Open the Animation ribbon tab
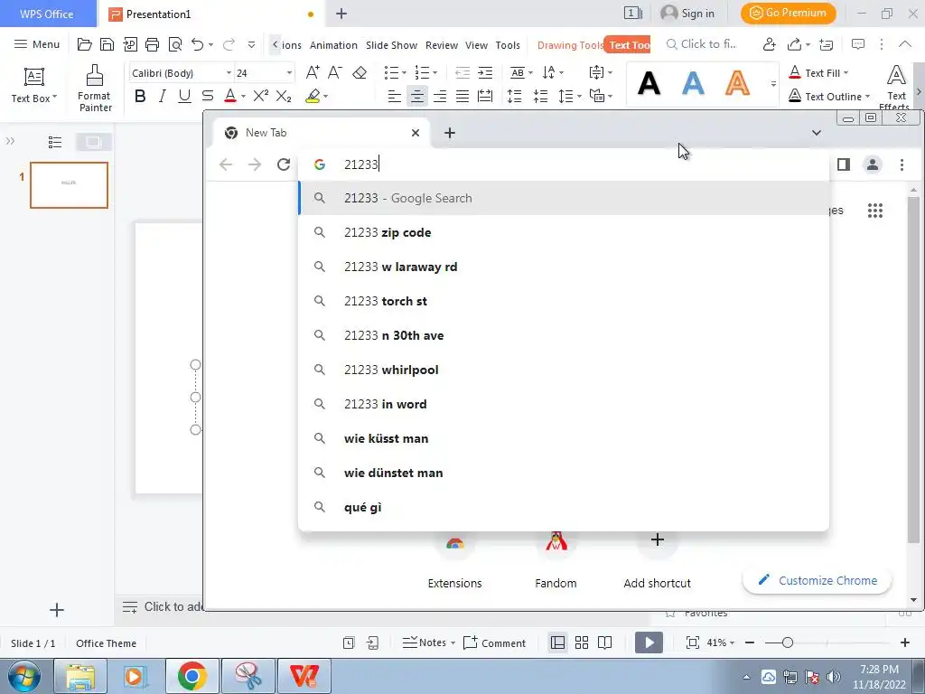The height and width of the screenshot is (694, 925). click(333, 45)
